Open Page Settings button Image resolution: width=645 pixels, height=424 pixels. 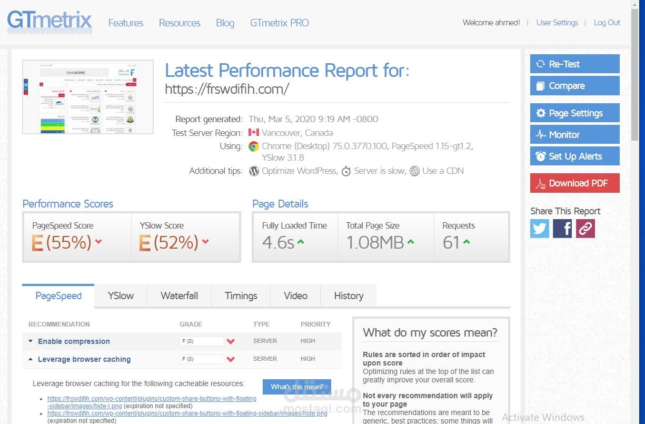pos(575,113)
